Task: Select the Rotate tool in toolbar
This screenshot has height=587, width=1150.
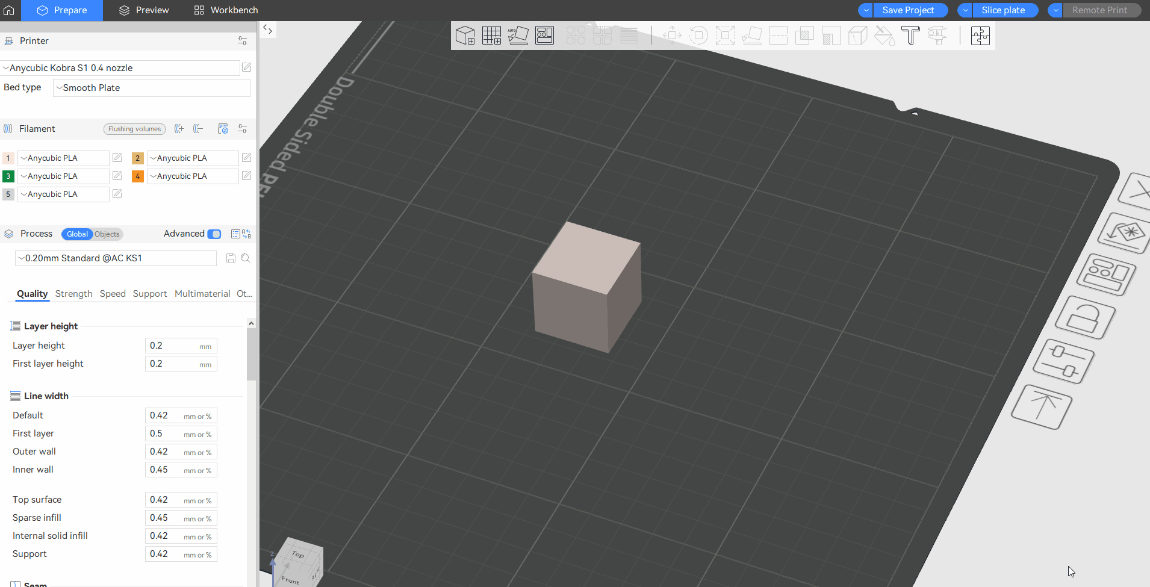Action: point(698,36)
